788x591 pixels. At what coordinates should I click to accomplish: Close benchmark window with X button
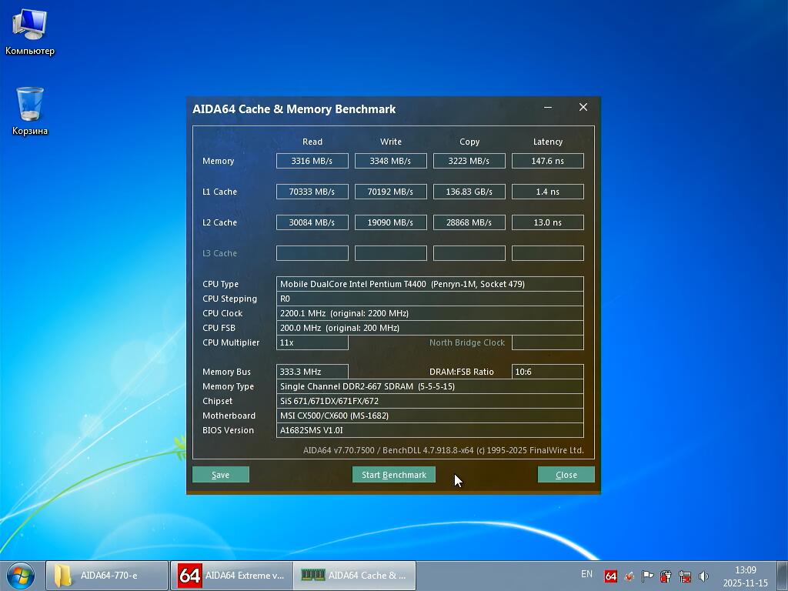pos(583,107)
